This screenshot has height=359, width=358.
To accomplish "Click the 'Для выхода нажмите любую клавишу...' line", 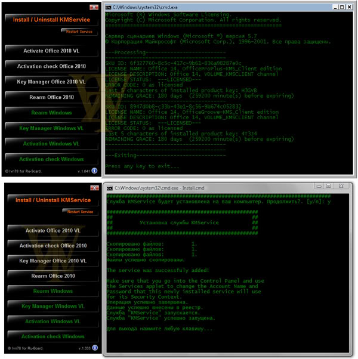I will click(x=159, y=329).
